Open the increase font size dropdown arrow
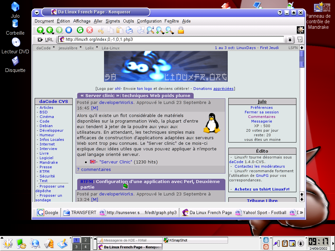 click(163, 34)
